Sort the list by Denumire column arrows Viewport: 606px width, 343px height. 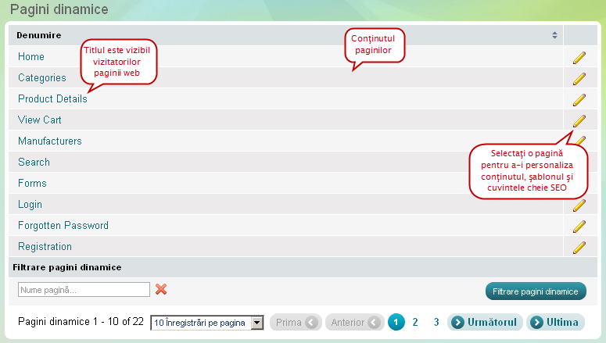(x=554, y=35)
